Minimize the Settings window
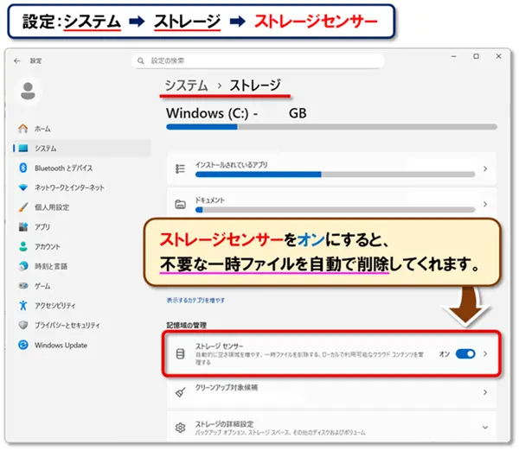The width and height of the screenshot is (519, 451). 454,56
